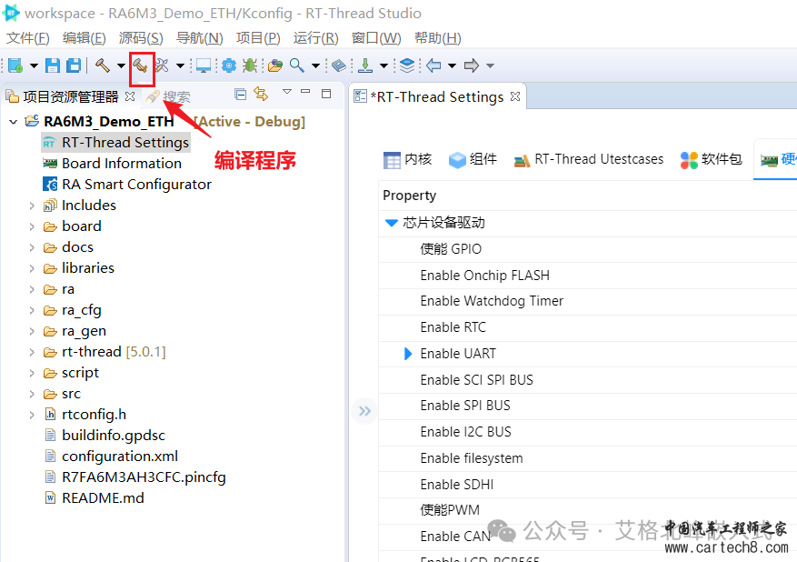Open the 源码(S) menu
The height and width of the screenshot is (562, 797).
(x=141, y=38)
